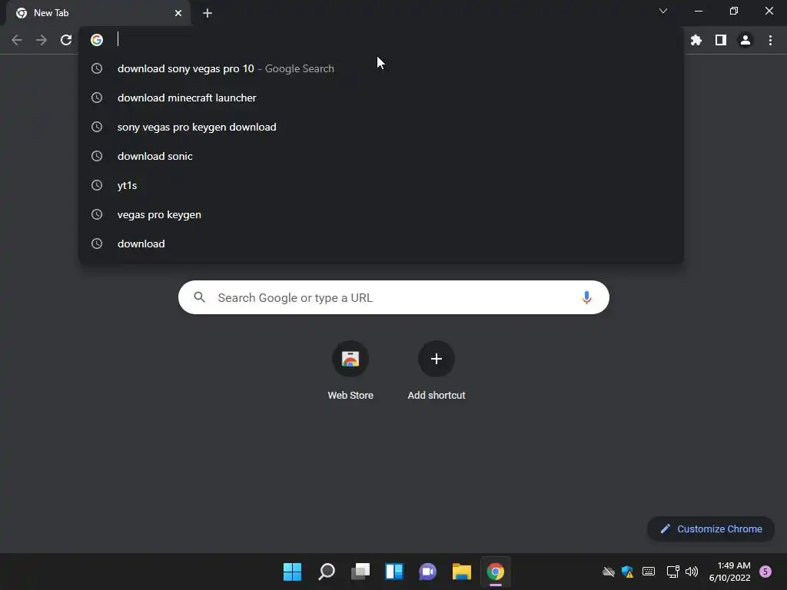Open the profile avatar menu
Viewport: 787px width, 590px height.
point(745,40)
